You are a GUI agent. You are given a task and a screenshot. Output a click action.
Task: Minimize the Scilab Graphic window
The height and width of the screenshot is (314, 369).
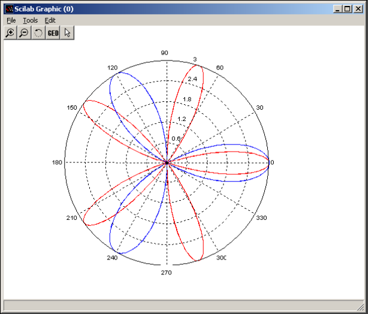337,9
